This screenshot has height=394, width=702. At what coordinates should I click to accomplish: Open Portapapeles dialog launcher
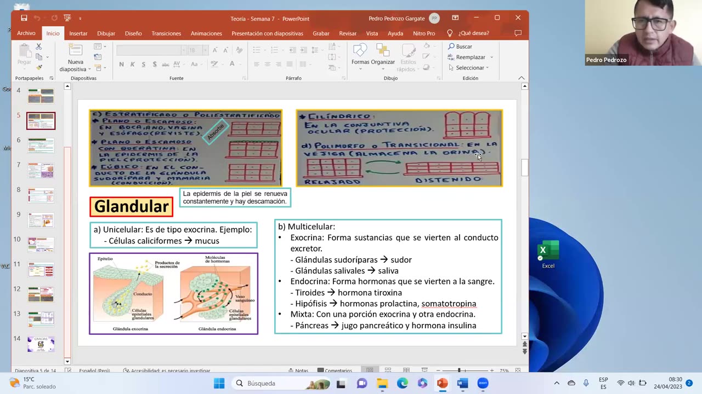pyautogui.click(x=51, y=78)
